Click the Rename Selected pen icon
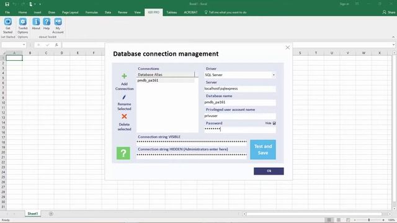Image resolution: width=397 pixels, height=223 pixels. [124, 97]
